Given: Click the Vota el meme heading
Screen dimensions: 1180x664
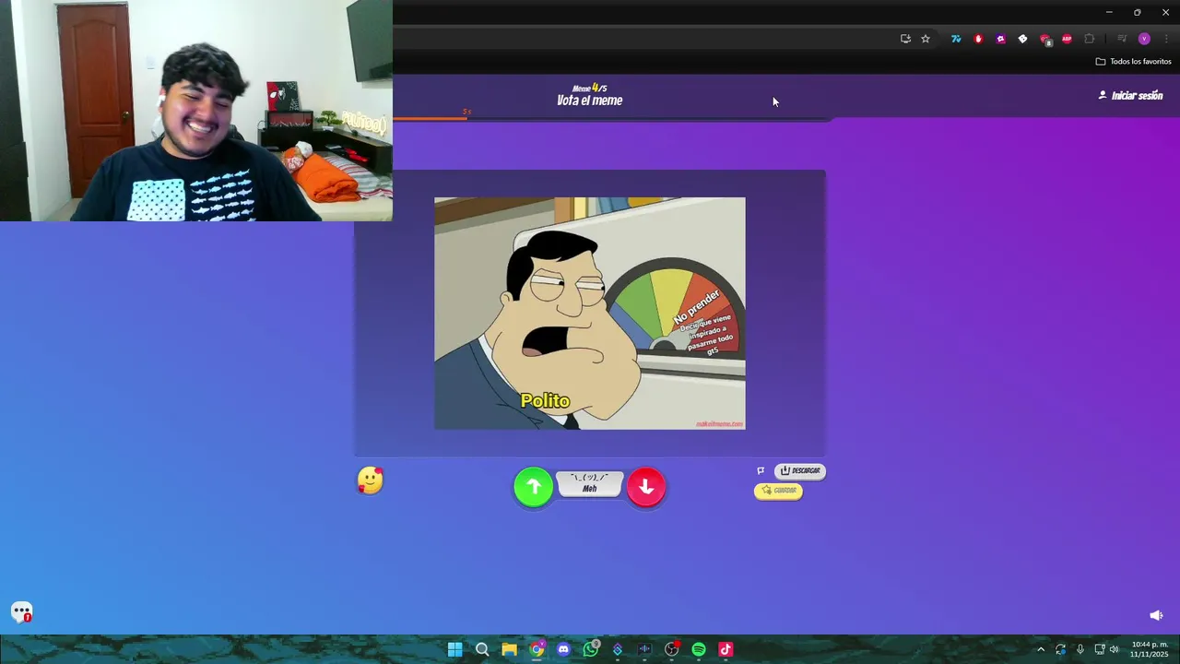Looking at the screenshot, I should click(590, 101).
